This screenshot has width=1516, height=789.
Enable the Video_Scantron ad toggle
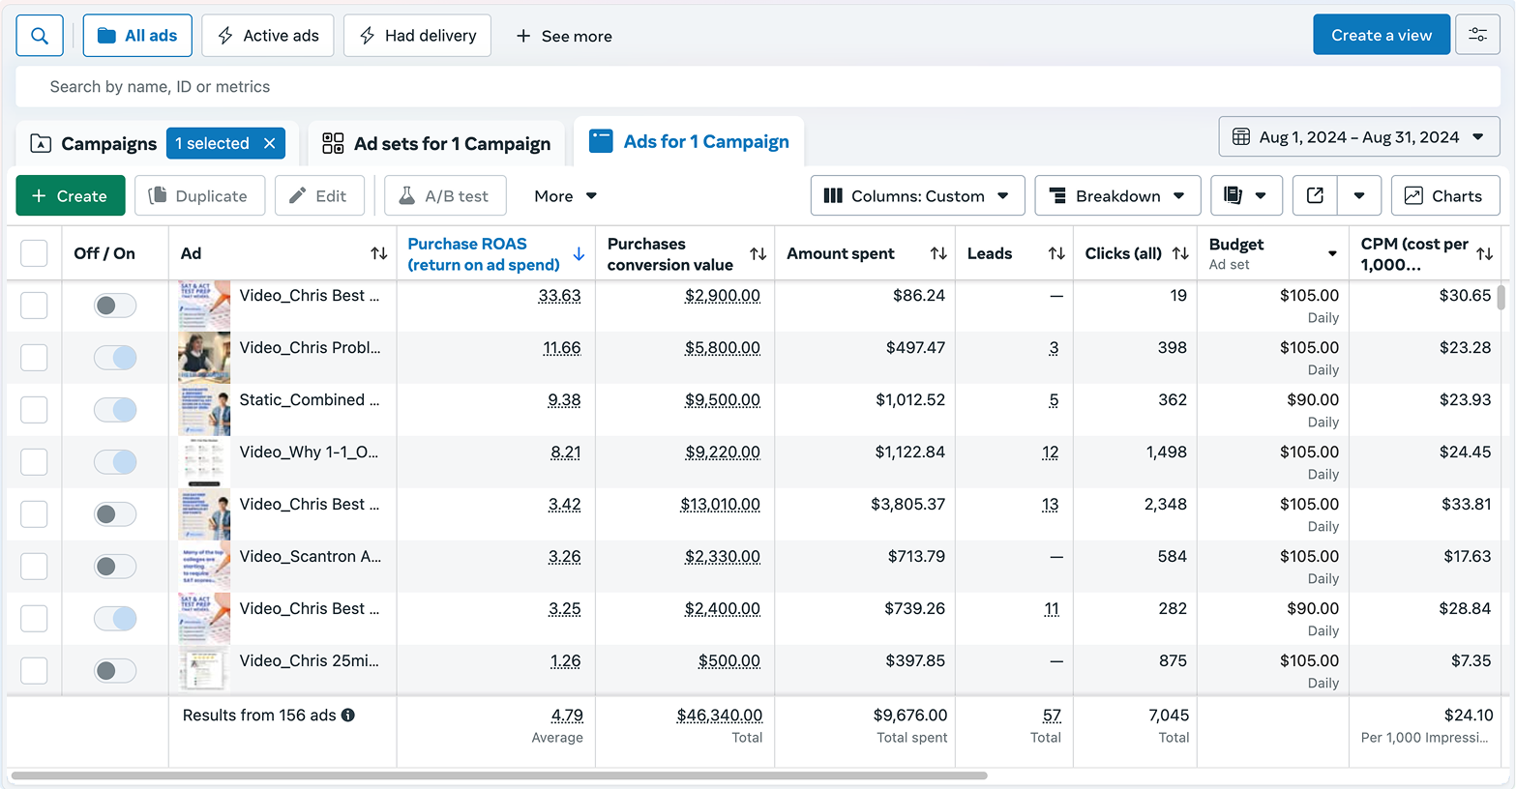(115, 567)
